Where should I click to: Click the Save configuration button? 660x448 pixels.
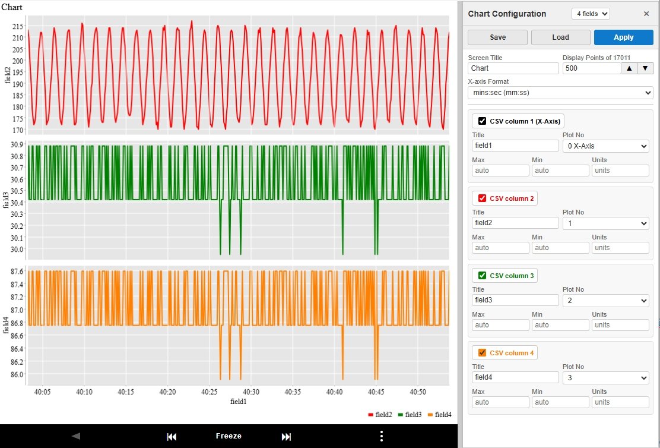(497, 37)
